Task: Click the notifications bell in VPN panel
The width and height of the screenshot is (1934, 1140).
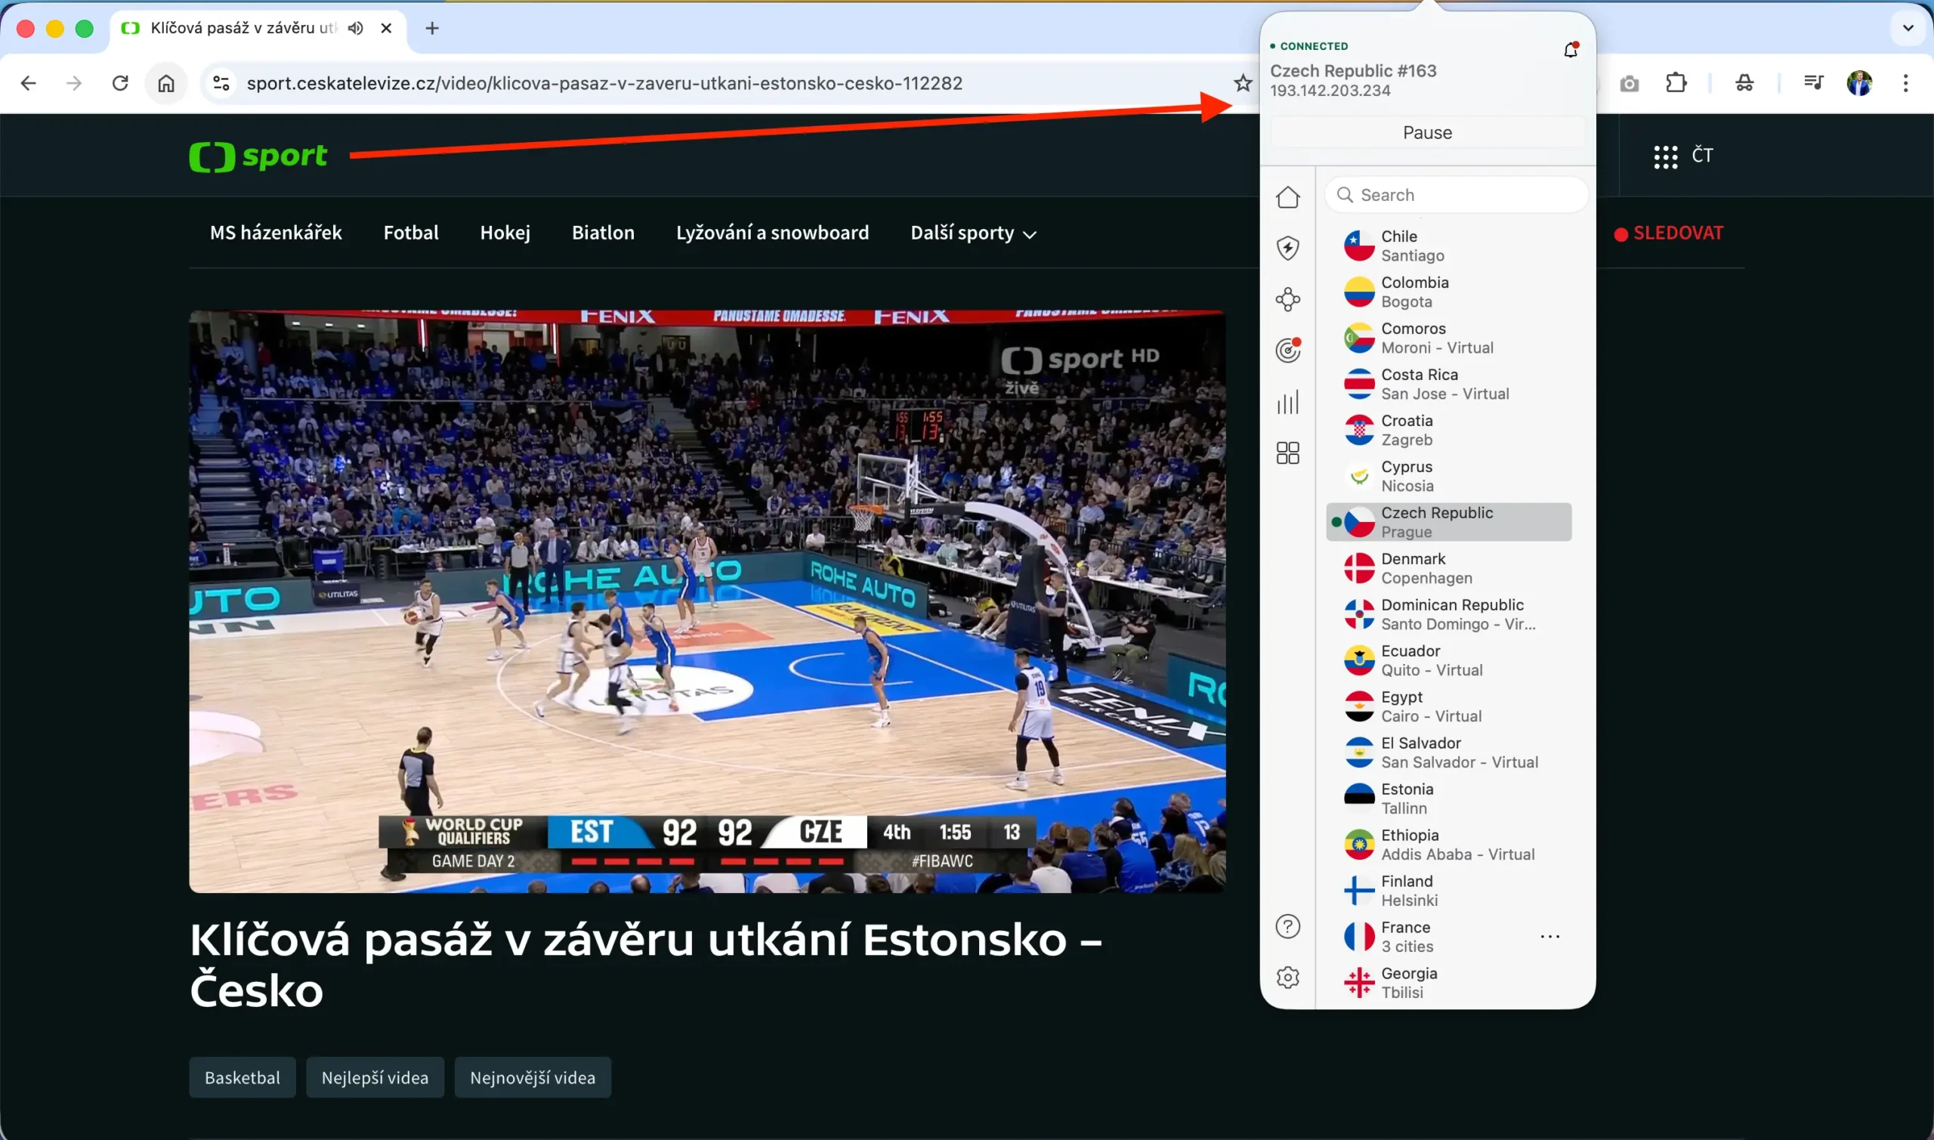Action: (x=1571, y=48)
